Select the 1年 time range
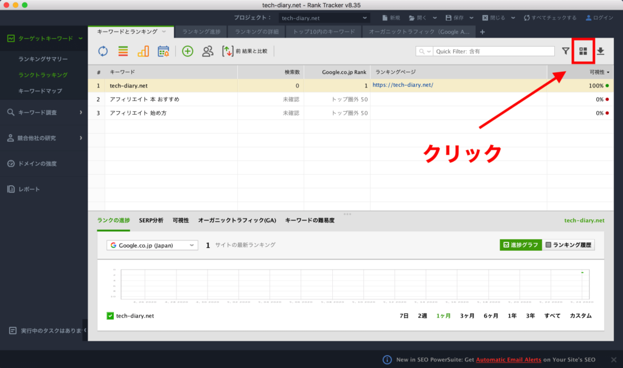This screenshot has height=368, width=623. (512, 316)
